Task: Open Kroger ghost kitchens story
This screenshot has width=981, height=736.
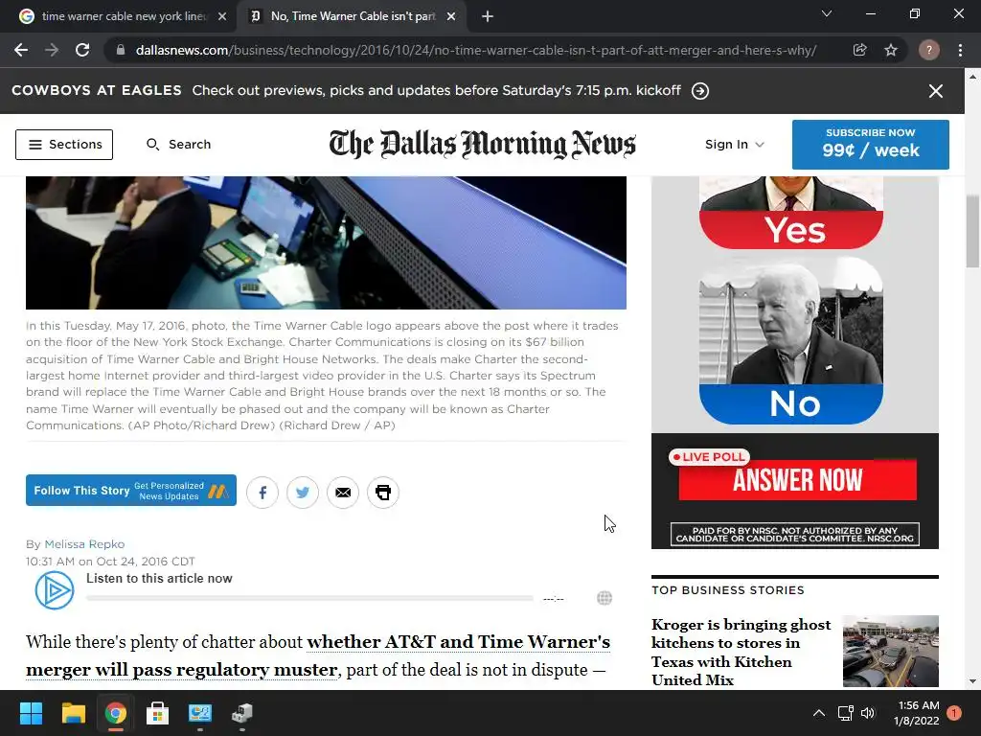Action: [x=741, y=652]
